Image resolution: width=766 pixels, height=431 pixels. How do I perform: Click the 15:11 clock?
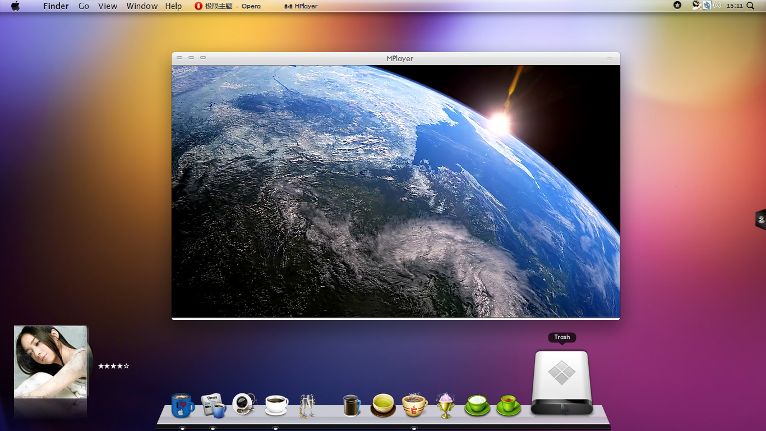[x=734, y=6]
